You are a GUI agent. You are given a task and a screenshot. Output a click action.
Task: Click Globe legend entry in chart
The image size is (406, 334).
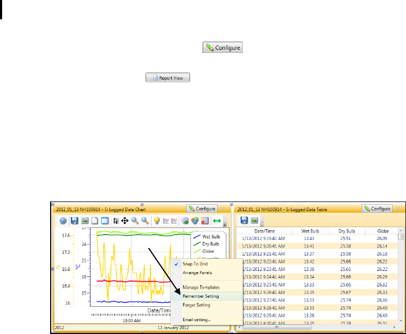pyautogui.click(x=204, y=251)
